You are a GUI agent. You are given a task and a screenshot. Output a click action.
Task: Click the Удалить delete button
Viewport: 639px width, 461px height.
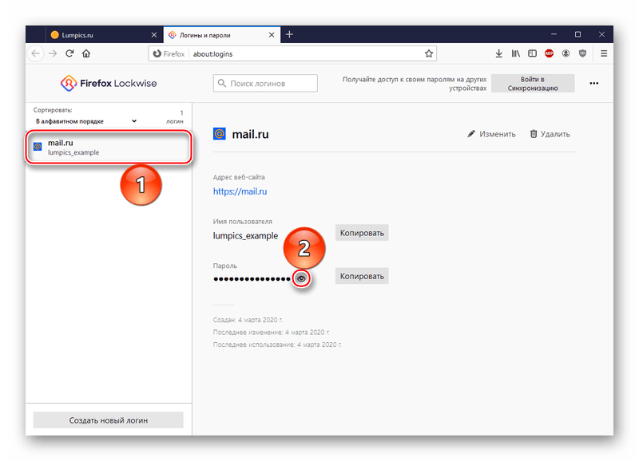point(550,134)
